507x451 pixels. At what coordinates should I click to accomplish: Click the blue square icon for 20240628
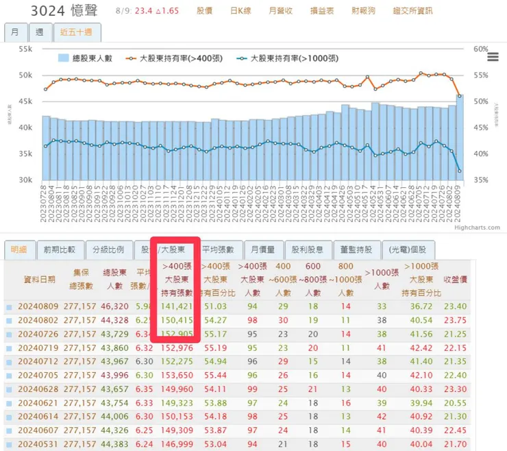9,390
